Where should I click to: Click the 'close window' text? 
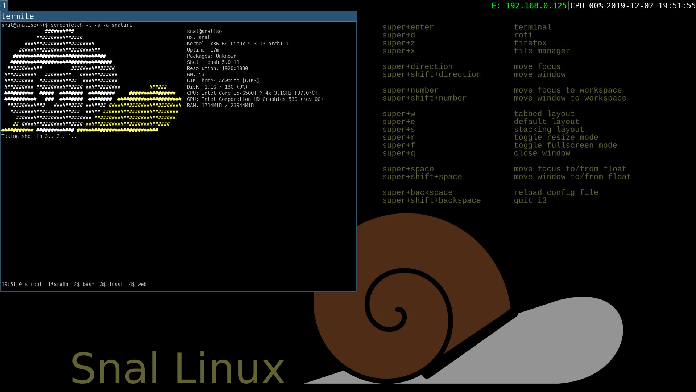tap(542, 153)
